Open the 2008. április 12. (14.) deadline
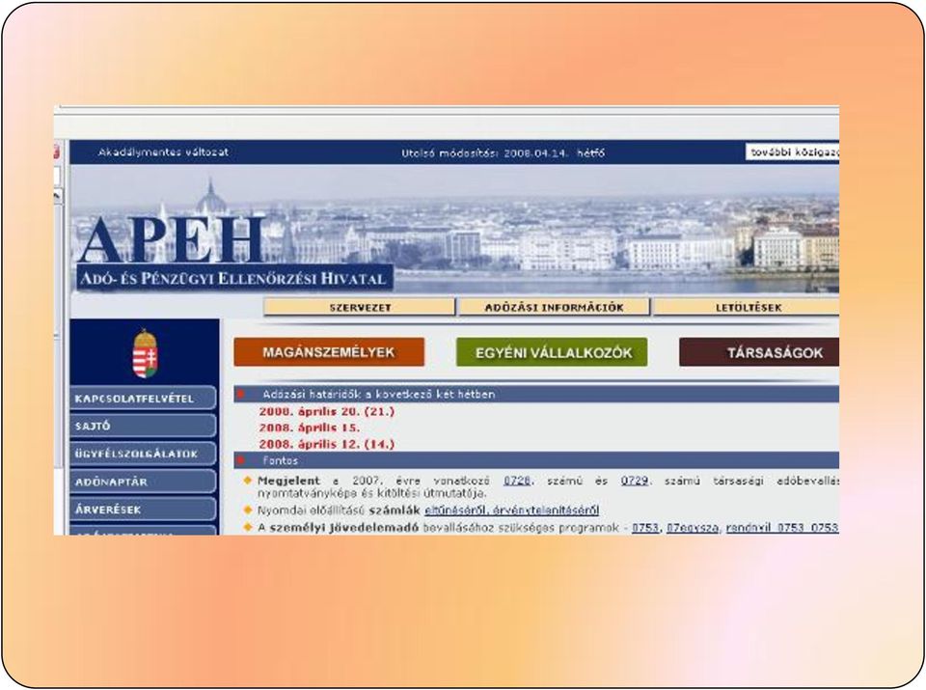The width and height of the screenshot is (926, 690). 326,444
